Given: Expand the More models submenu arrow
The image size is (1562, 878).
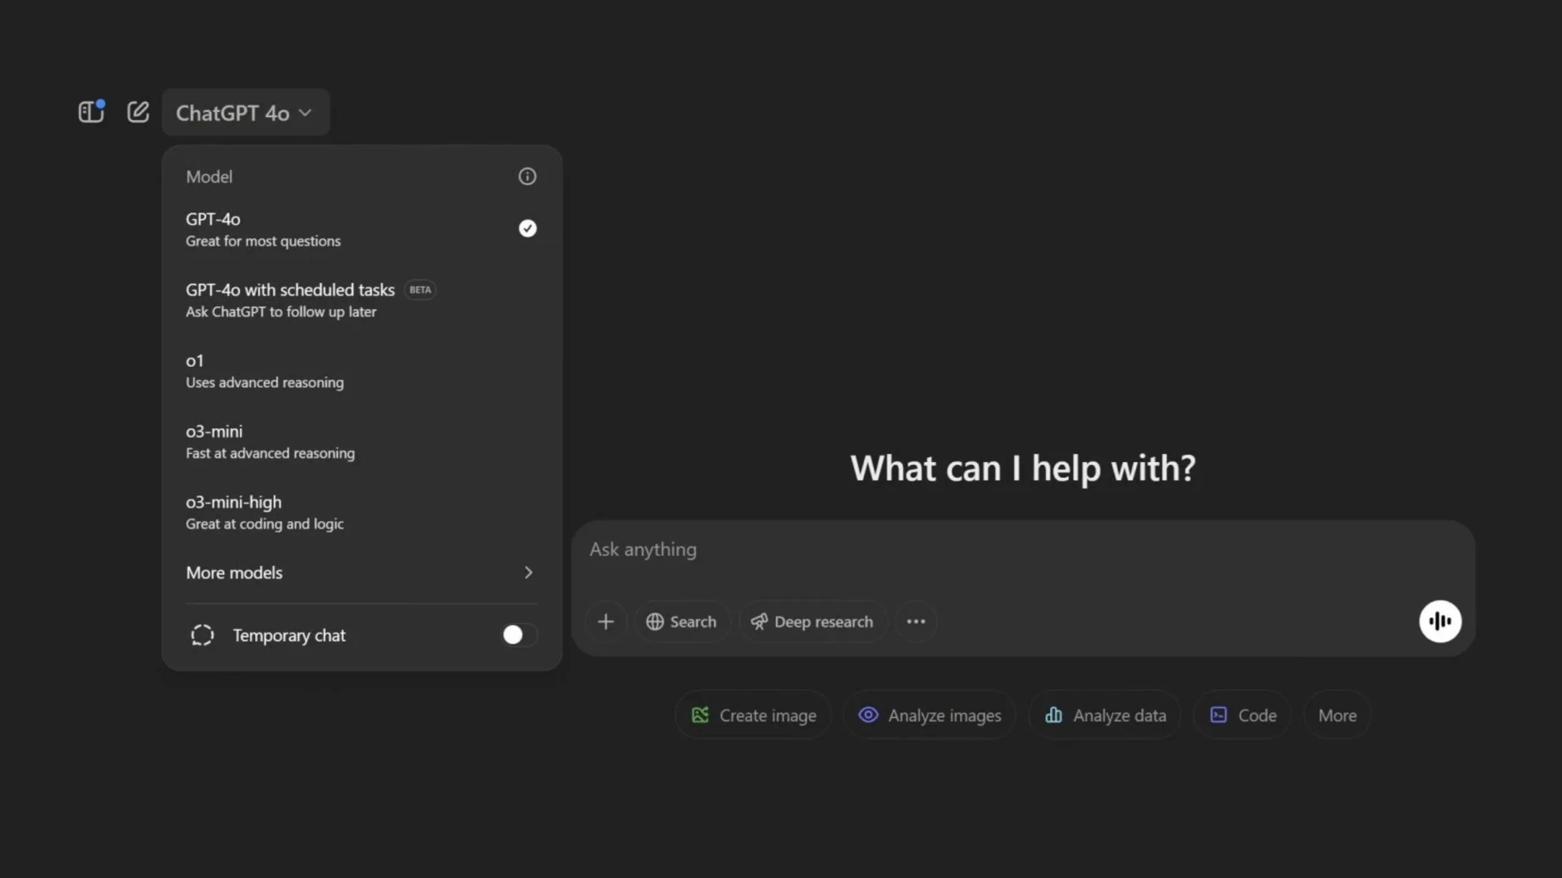Looking at the screenshot, I should coord(528,573).
